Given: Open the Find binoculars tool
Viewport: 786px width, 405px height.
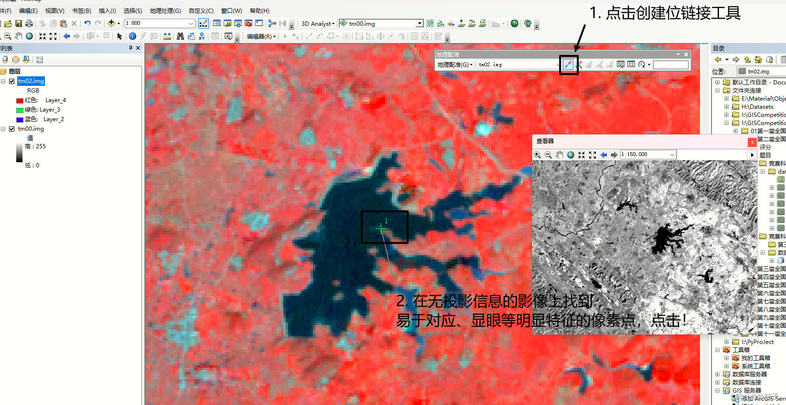Looking at the screenshot, I should [180, 36].
